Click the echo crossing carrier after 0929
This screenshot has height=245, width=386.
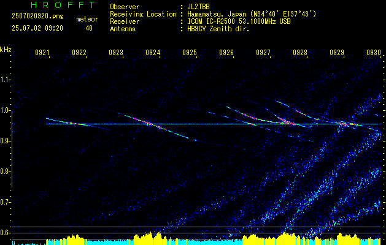pos(349,124)
